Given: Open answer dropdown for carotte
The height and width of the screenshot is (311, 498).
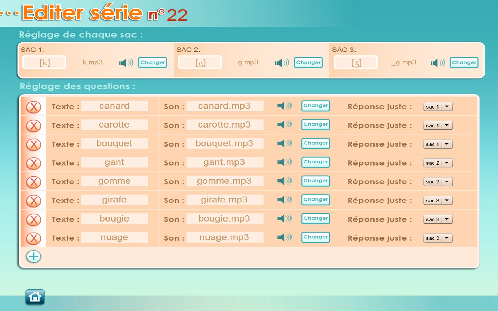Looking at the screenshot, I should pyautogui.click(x=438, y=125).
